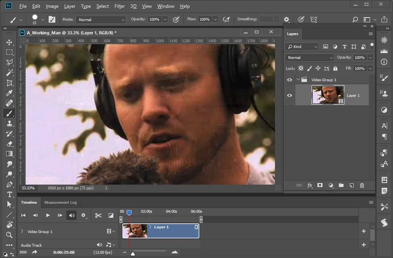Select the Gradient tool
Screen dimensions: 393x258
pos(9,154)
